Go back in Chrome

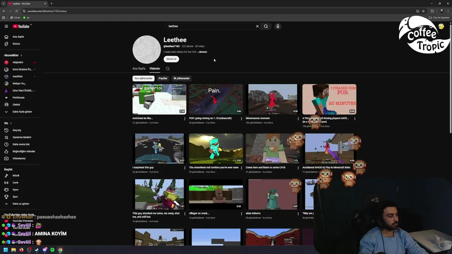click(x=4, y=11)
